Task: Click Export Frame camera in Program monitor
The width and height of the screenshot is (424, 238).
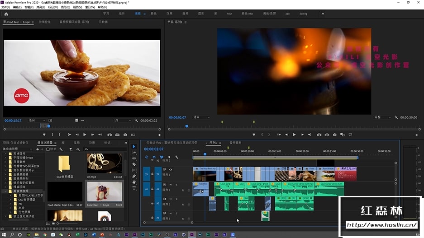Action: tap(335, 135)
